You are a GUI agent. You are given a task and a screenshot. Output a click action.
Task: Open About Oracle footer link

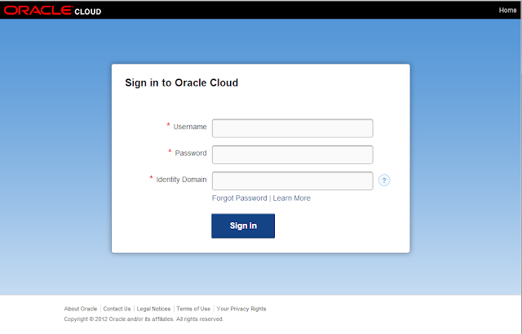coord(81,309)
